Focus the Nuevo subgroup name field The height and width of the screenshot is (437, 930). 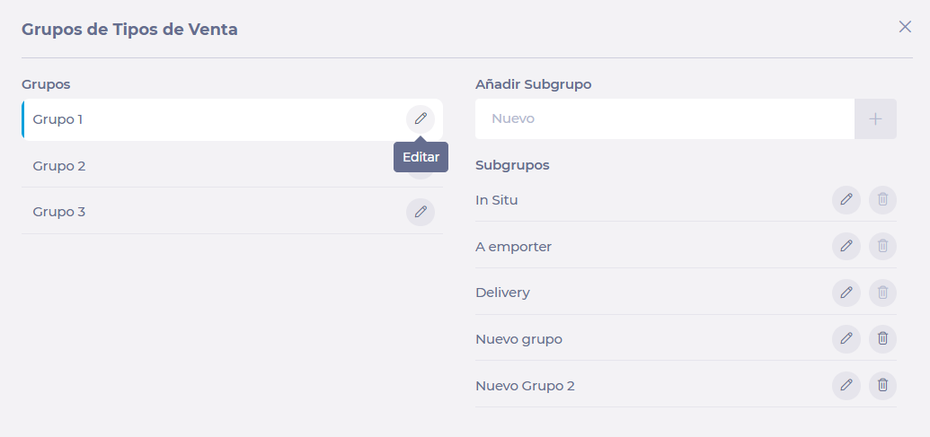(x=665, y=119)
